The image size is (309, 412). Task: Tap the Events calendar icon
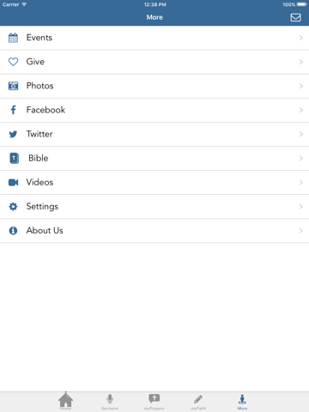(x=13, y=38)
